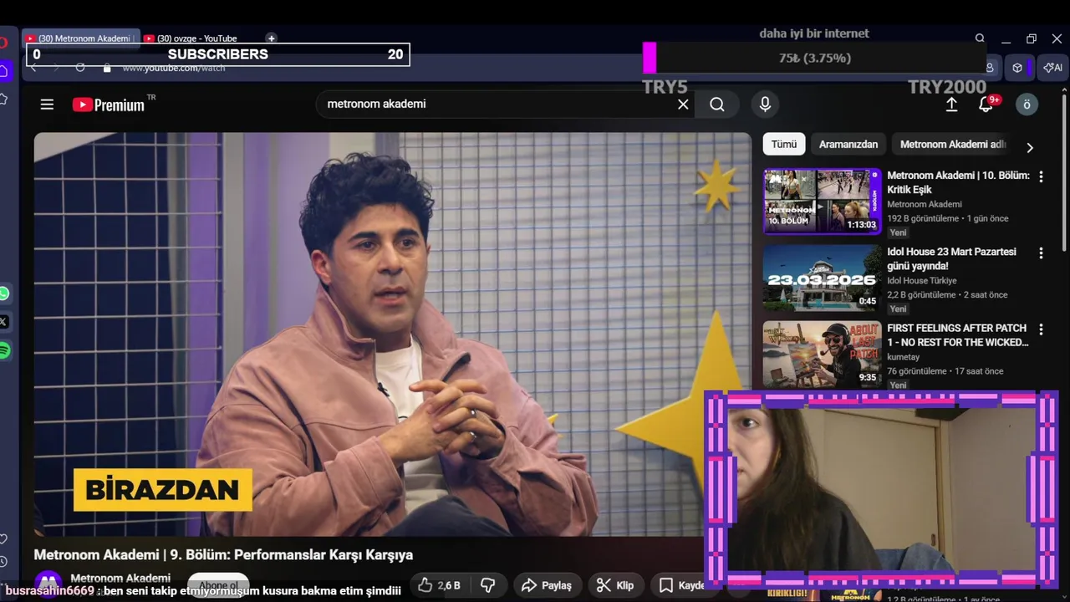The image size is (1070, 602).
Task: Click the site padlock security icon
Action: (x=107, y=68)
